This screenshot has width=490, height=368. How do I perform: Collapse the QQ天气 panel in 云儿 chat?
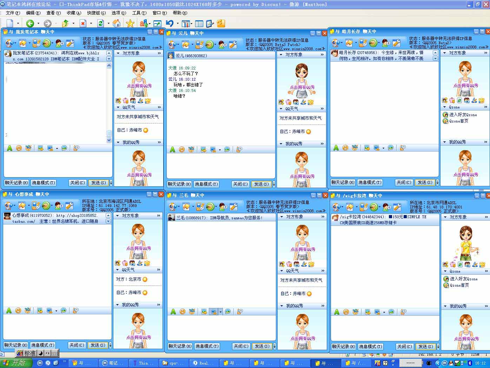coord(281,109)
